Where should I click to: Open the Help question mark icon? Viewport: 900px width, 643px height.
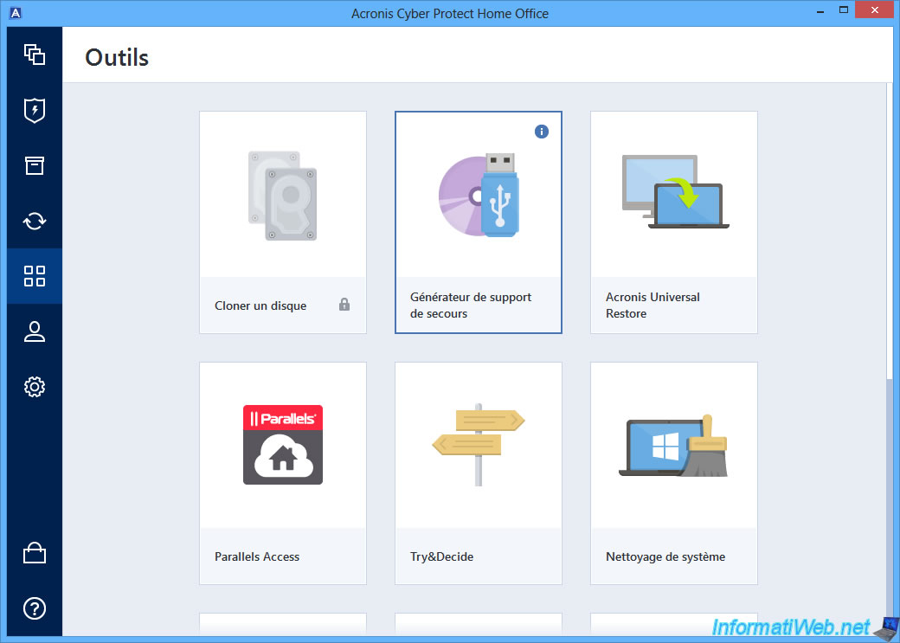pos(35,608)
